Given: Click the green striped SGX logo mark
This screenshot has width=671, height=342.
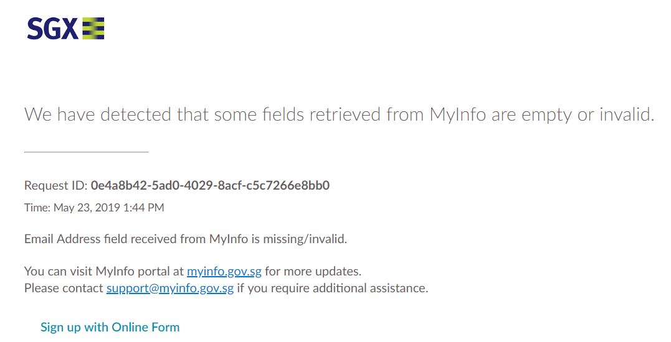Looking at the screenshot, I should tap(93, 29).
